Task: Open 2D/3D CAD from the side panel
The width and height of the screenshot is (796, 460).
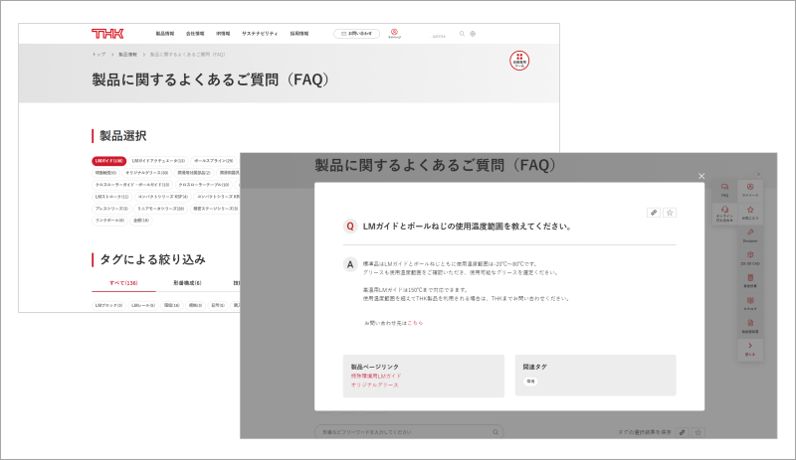Action: click(750, 258)
